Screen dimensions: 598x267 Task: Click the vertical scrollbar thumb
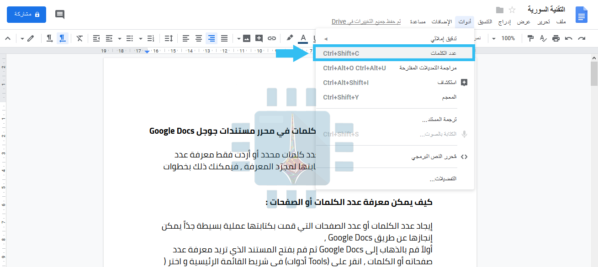tap(594, 74)
